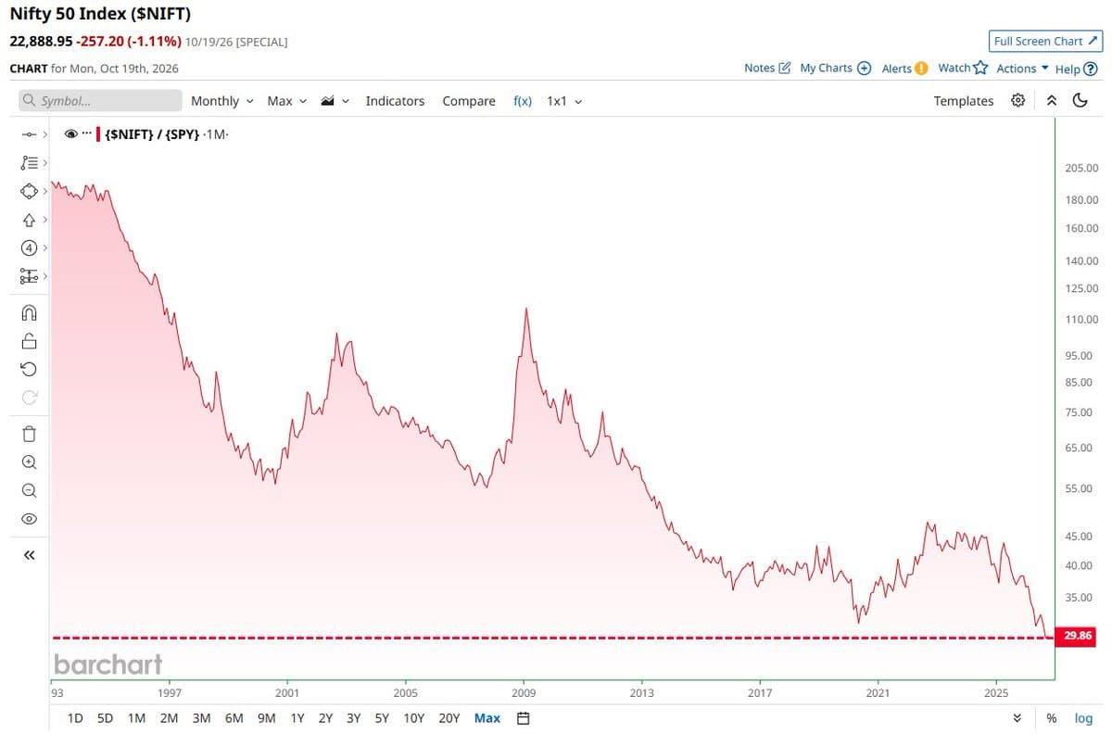Screen dimensions: 1112x734
Task: Lock all drawings with the padlock
Action: pos(29,341)
